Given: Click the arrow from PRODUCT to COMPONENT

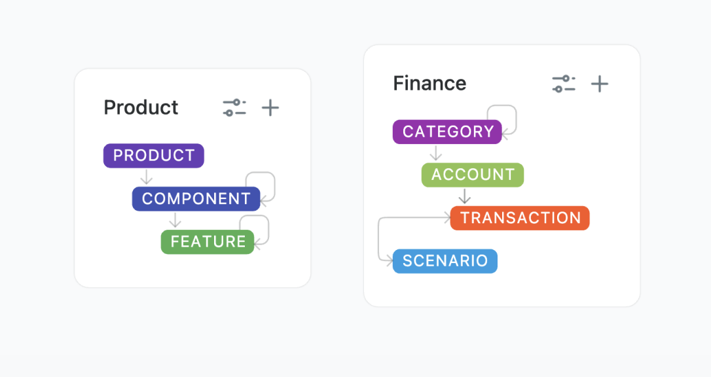Looking at the screenshot, I should (147, 177).
